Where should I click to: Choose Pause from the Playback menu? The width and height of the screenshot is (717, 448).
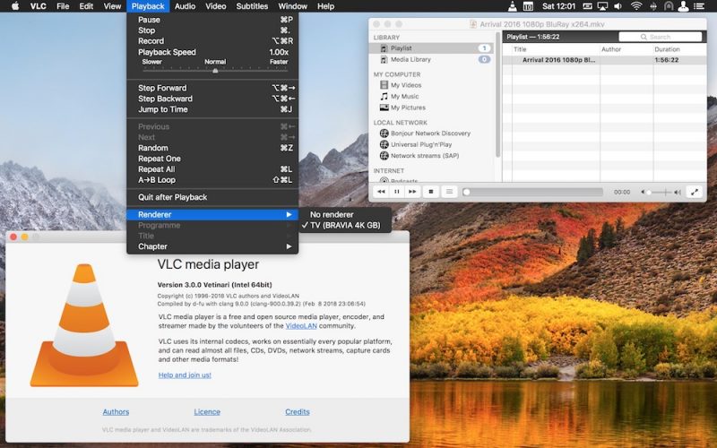click(212, 20)
